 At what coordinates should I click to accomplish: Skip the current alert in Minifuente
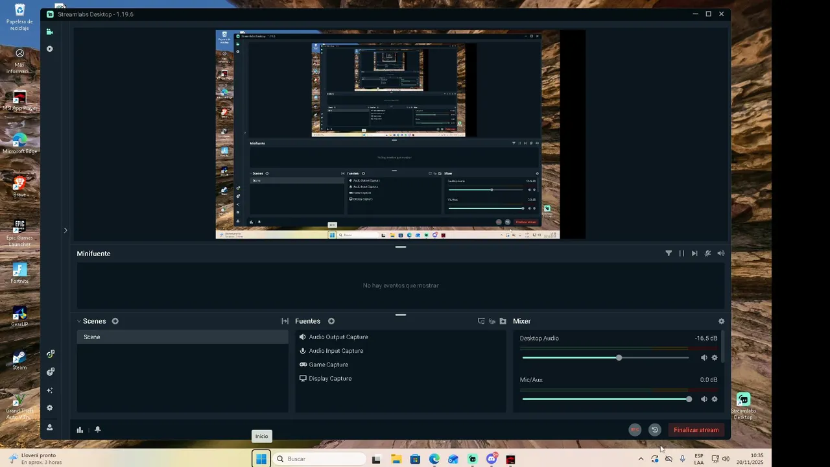point(694,254)
